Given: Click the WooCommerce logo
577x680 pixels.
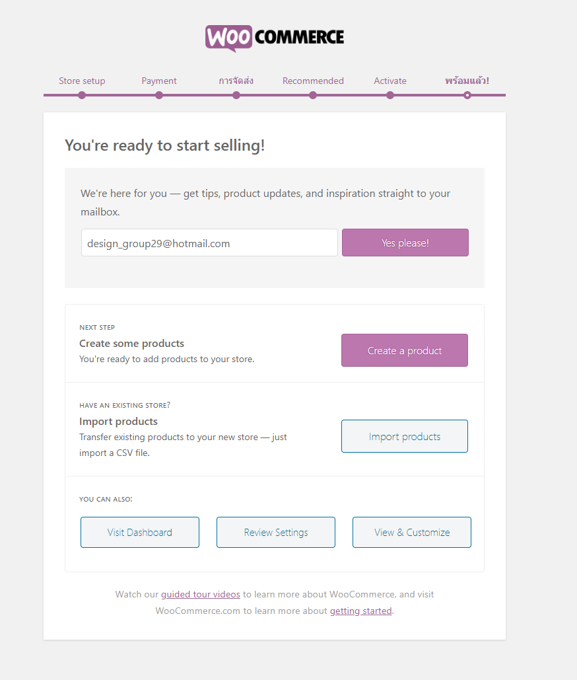Looking at the screenshot, I should pyautogui.click(x=275, y=38).
